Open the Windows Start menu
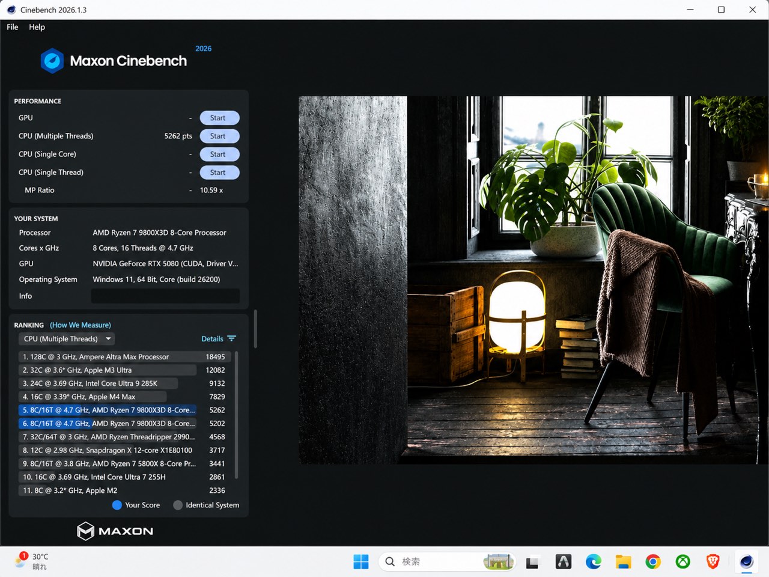Viewport: 769px width, 577px height. tap(361, 561)
